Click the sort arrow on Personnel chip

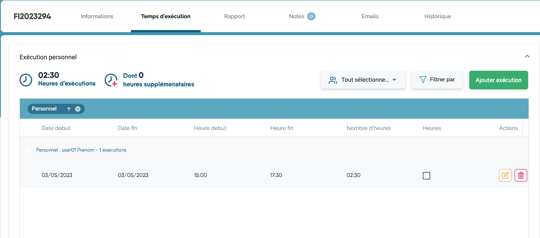click(x=69, y=109)
